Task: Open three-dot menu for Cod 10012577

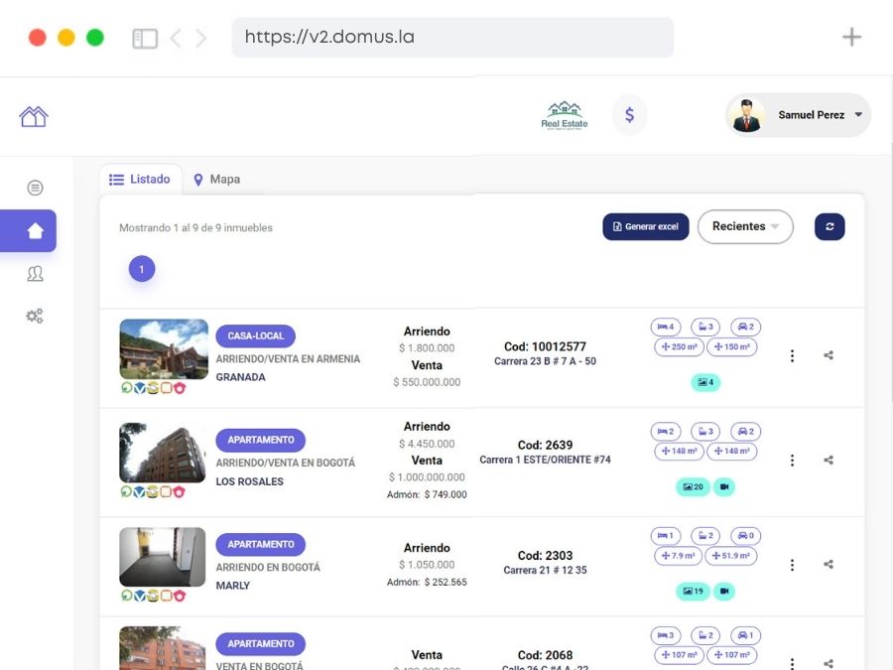Action: click(x=792, y=355)
